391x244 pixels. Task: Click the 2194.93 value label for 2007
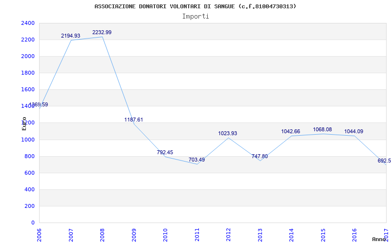70,36
